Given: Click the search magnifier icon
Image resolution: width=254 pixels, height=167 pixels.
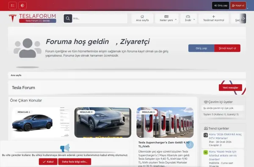Looking at the screenshot, I should click(68, 19).
